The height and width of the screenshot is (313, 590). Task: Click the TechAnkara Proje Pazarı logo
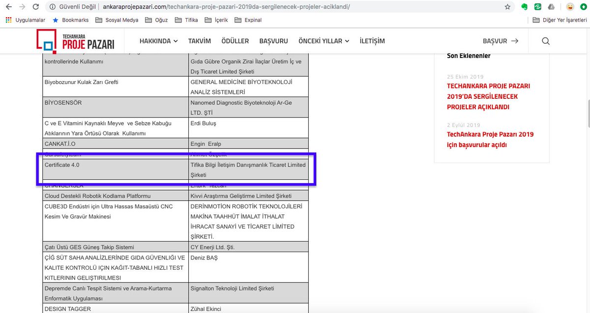pyautogui.click(x=75, y=41)
